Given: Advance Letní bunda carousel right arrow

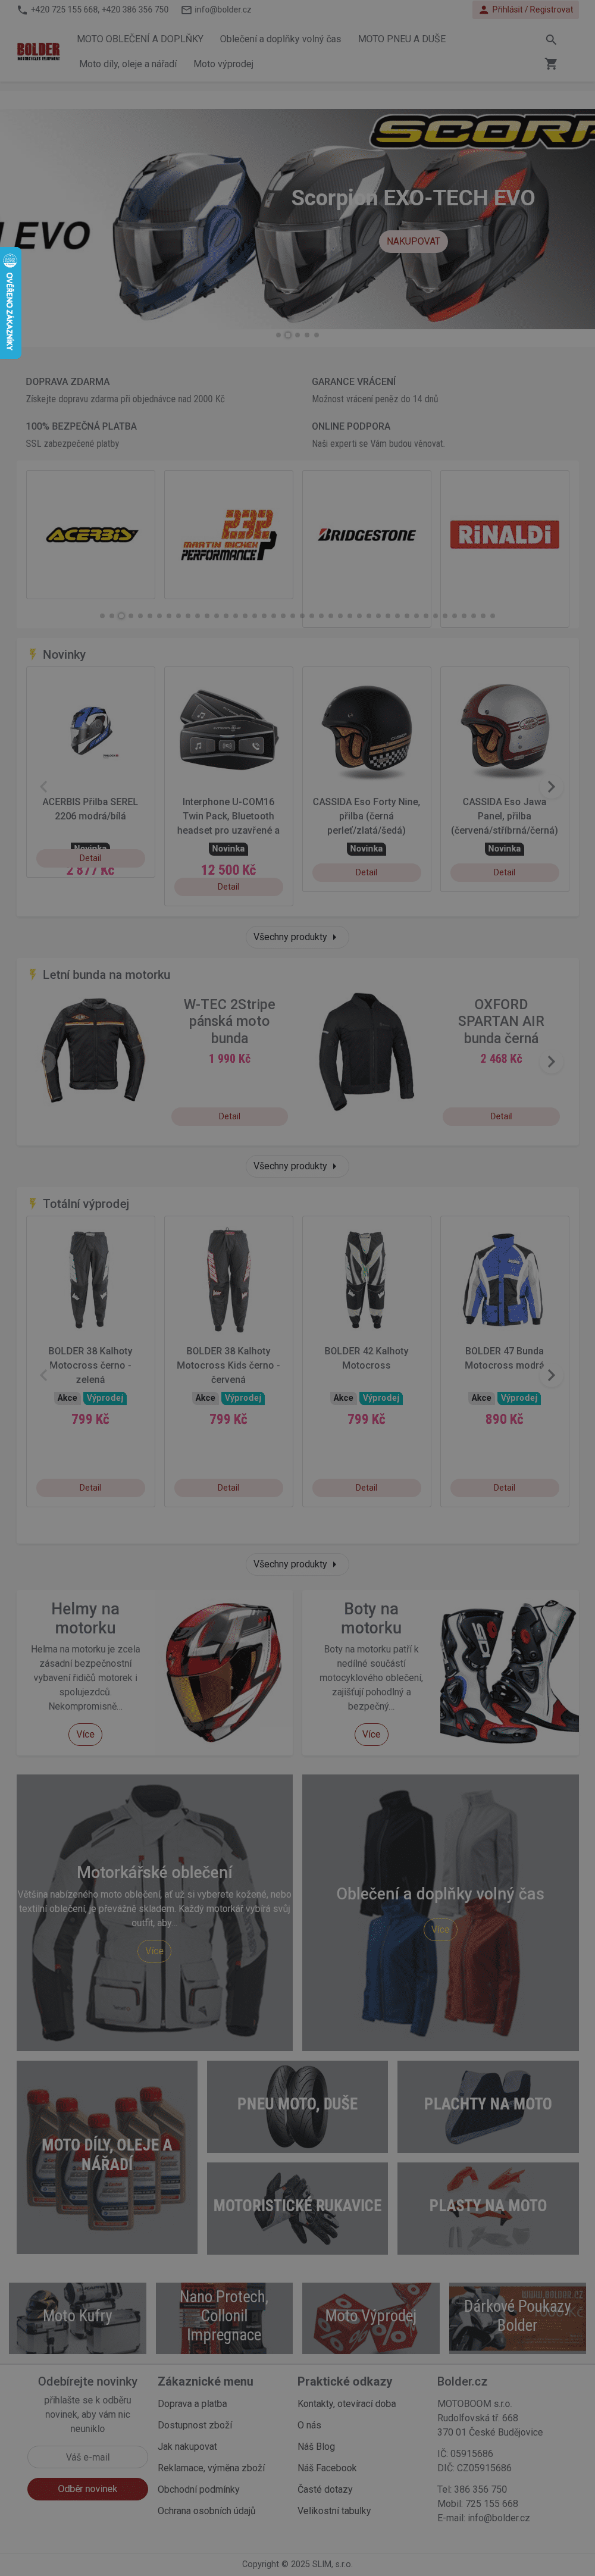Looking at the screenshot, I should pyautogui.click(x=551, y=1062).
